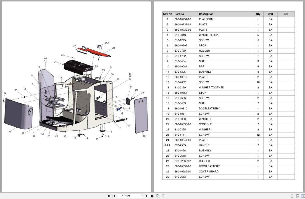Click the red plate part in the diagram

coord(94,52)
